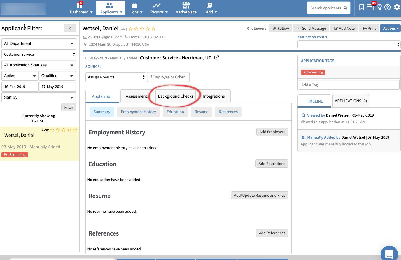Viewport: 401px width, 260px height.
Task: Open job posting external link icon
Action: (x=216, y=58)
